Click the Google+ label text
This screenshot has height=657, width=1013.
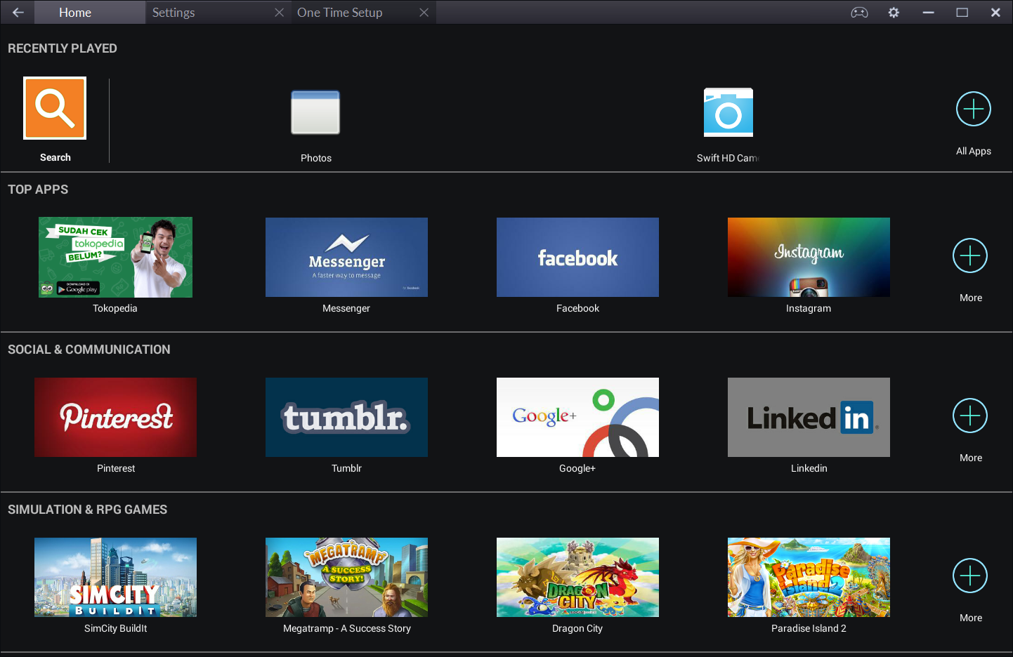(577, 468)
